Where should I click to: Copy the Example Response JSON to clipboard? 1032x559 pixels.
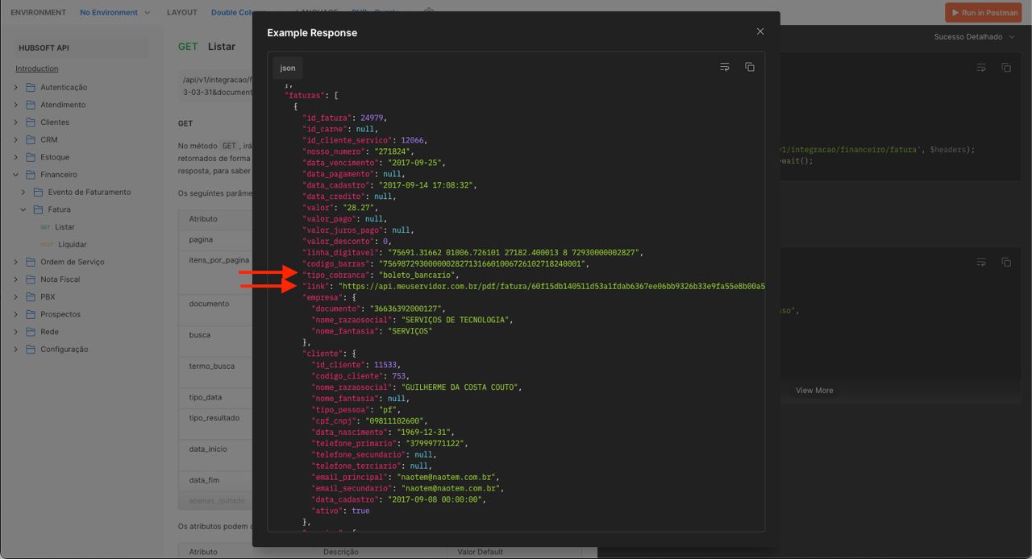point(750,67)
